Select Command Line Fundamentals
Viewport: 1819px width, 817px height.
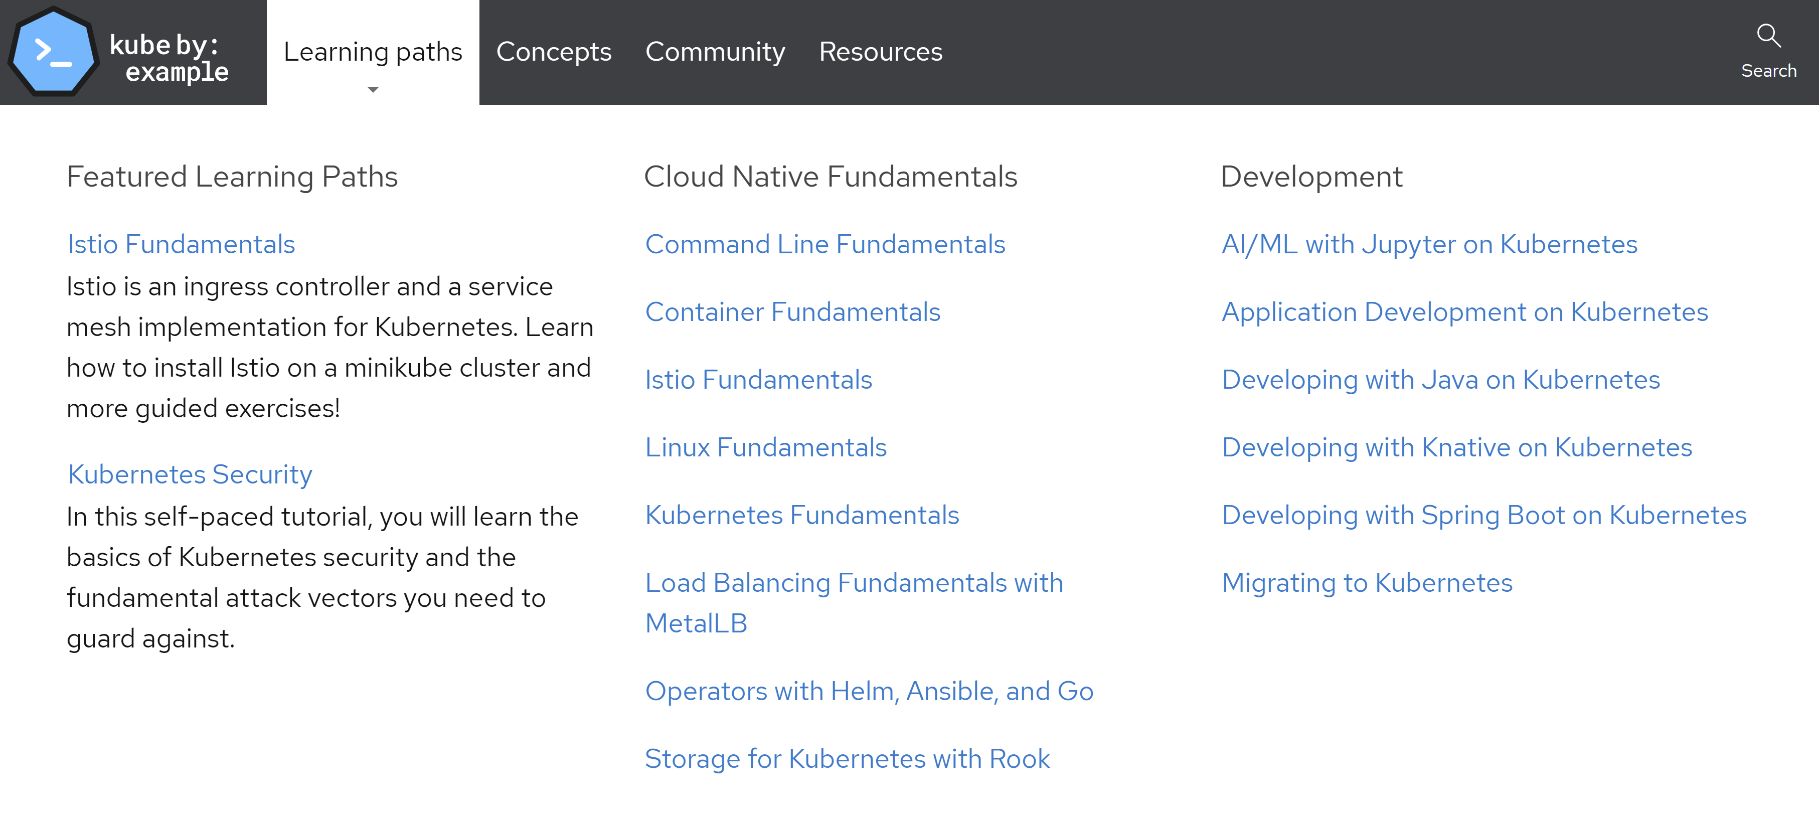pyautogui.click(x=825, y=244)
